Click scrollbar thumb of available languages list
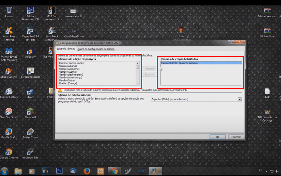281x176 pixels. 138,67
